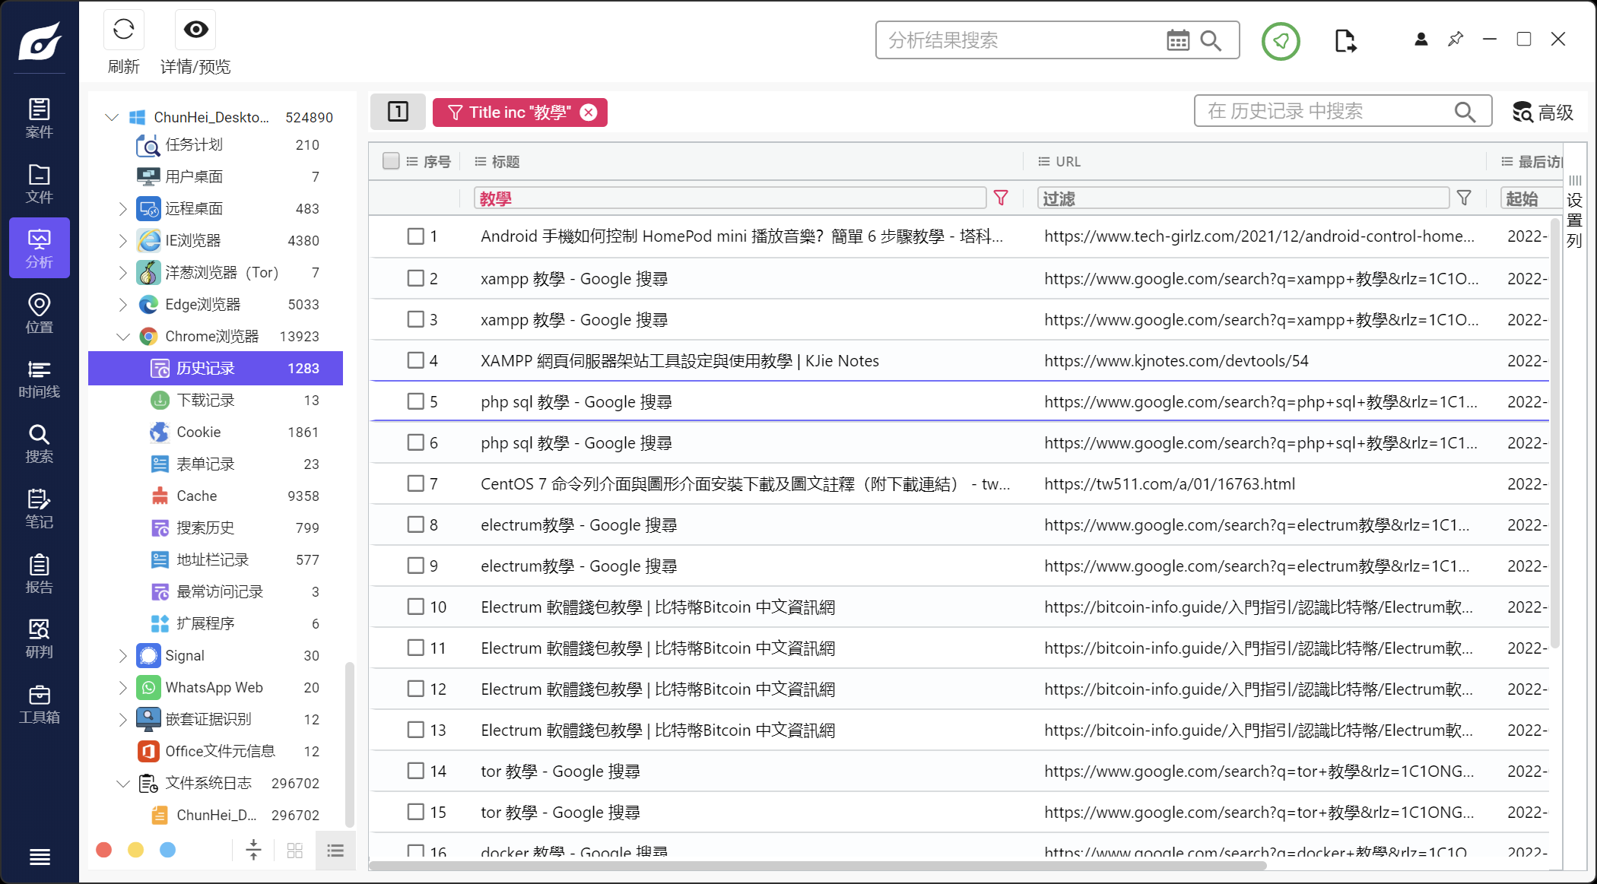Image resolution: width=1597 pixels, height=884 pixels.
Task: Click the collapse-all icon below the tree
Action: point(254,850)
